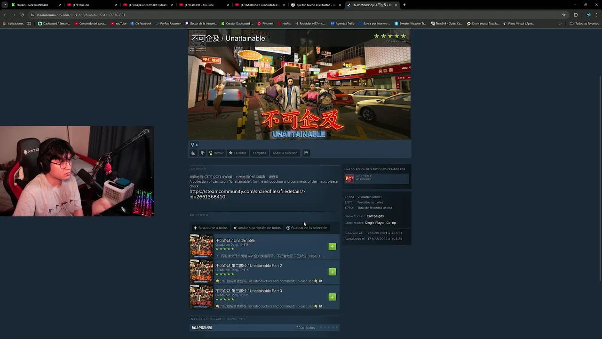Click Suscribirse a todos
The image size is (602, 339).
click(210, 228)
